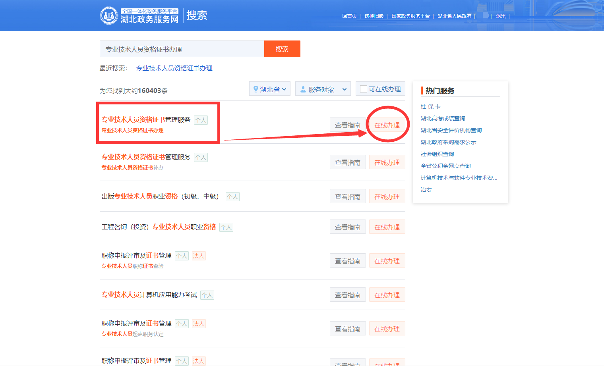Click the person icon beside 服务对象

pyautogui.click(x=303, y=89)
